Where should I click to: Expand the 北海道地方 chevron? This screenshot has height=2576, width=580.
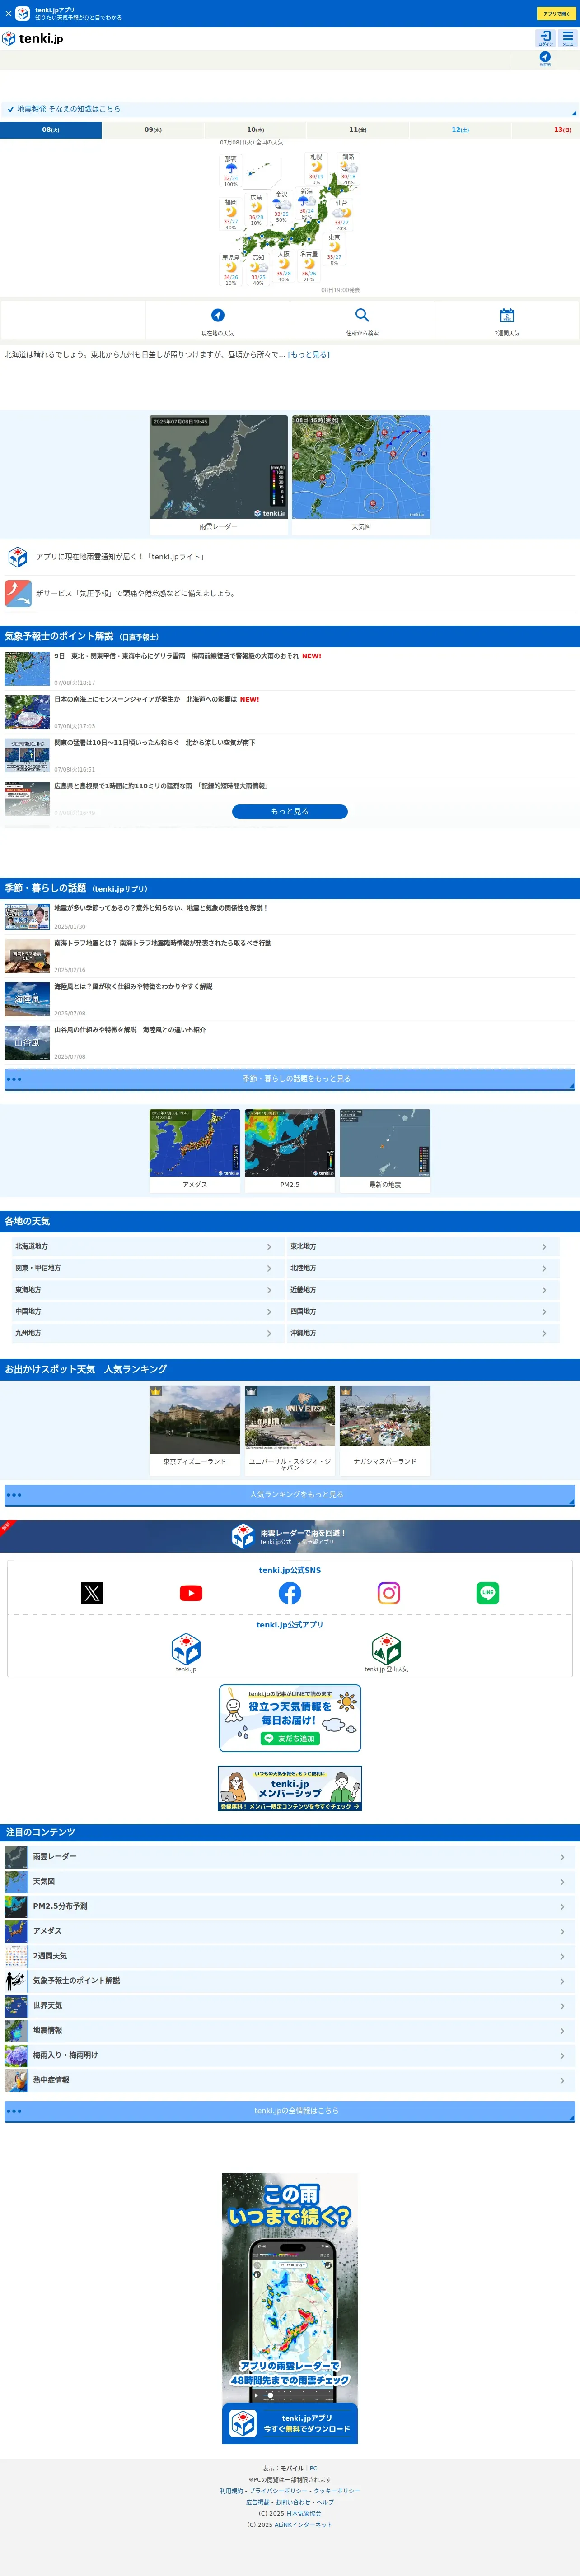(x=269, y=1247)
